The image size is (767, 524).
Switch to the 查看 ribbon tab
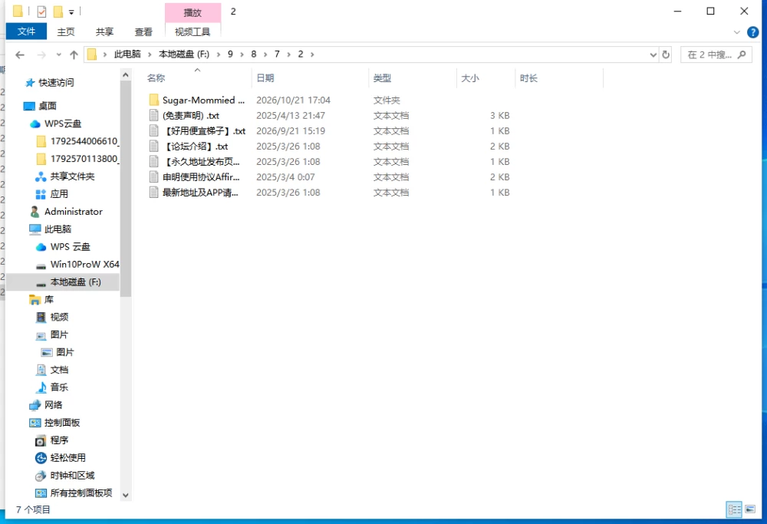(x=143, y=31)
